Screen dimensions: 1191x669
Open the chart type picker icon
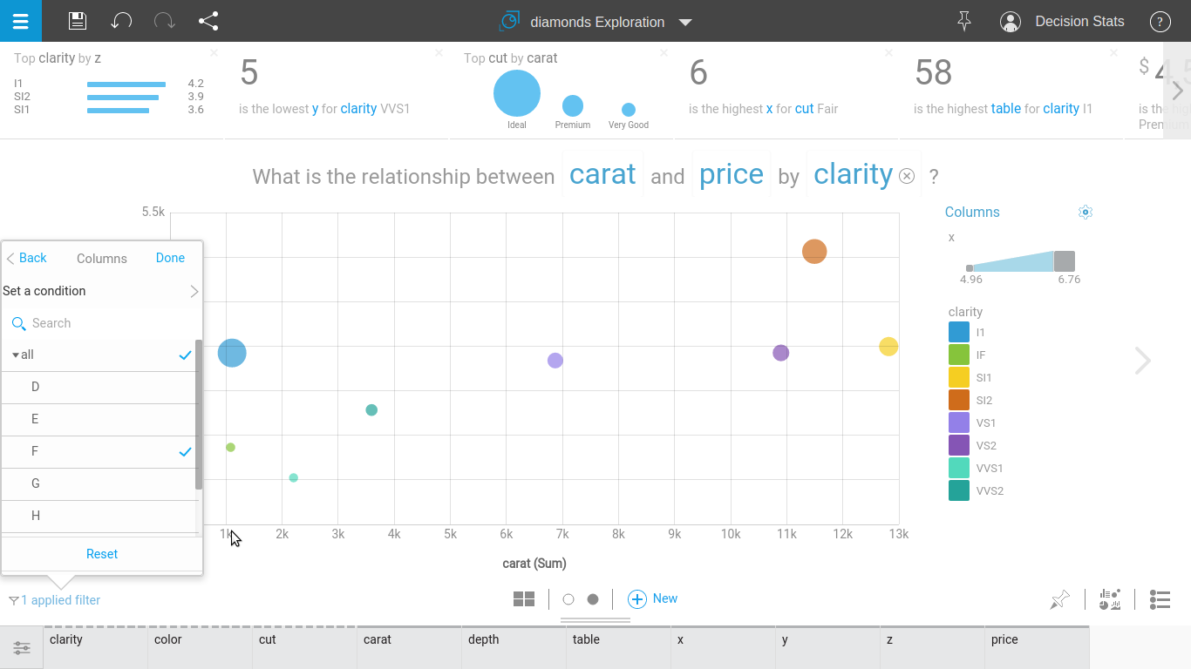point(1110,599)
